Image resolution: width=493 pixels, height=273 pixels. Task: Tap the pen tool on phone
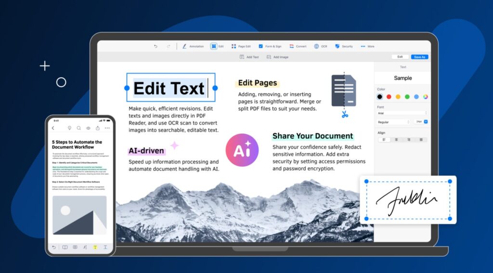85,247
